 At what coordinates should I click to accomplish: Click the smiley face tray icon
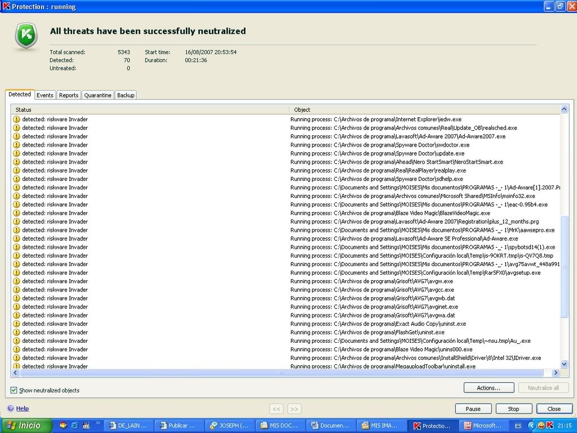[541, 426]
